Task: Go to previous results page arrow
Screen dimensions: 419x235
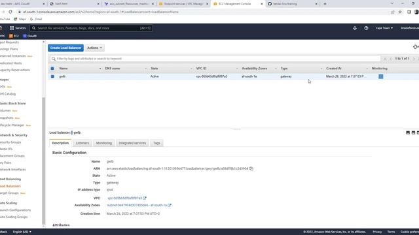Action: (391, 59)
